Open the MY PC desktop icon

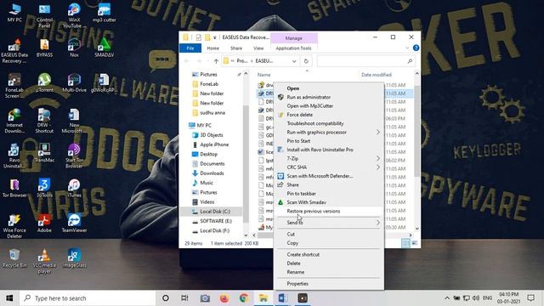point(14,13)
